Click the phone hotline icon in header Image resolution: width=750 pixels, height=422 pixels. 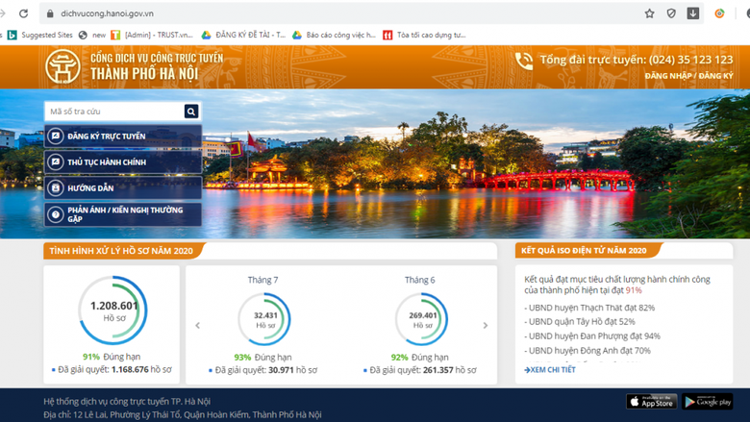click(524, 62)
